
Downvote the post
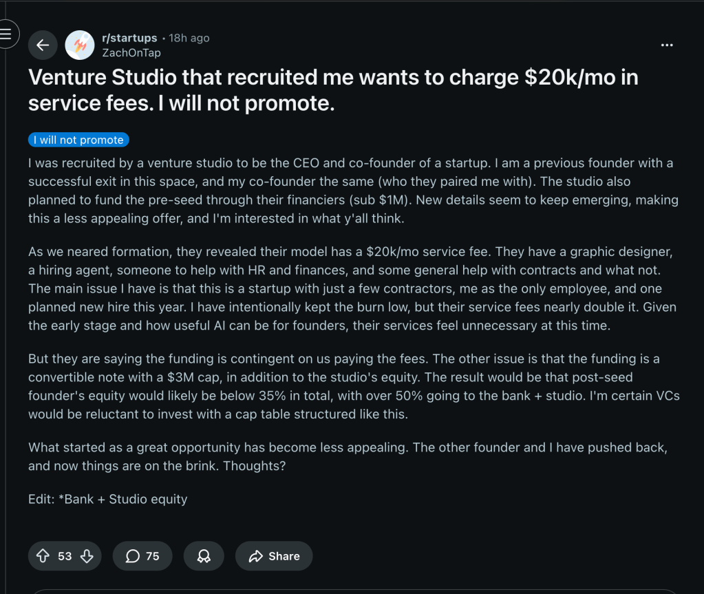[x=87, y=556]
